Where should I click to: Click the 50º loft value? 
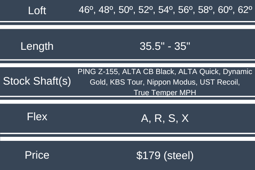pyautogui.click(x=126, y=10)
